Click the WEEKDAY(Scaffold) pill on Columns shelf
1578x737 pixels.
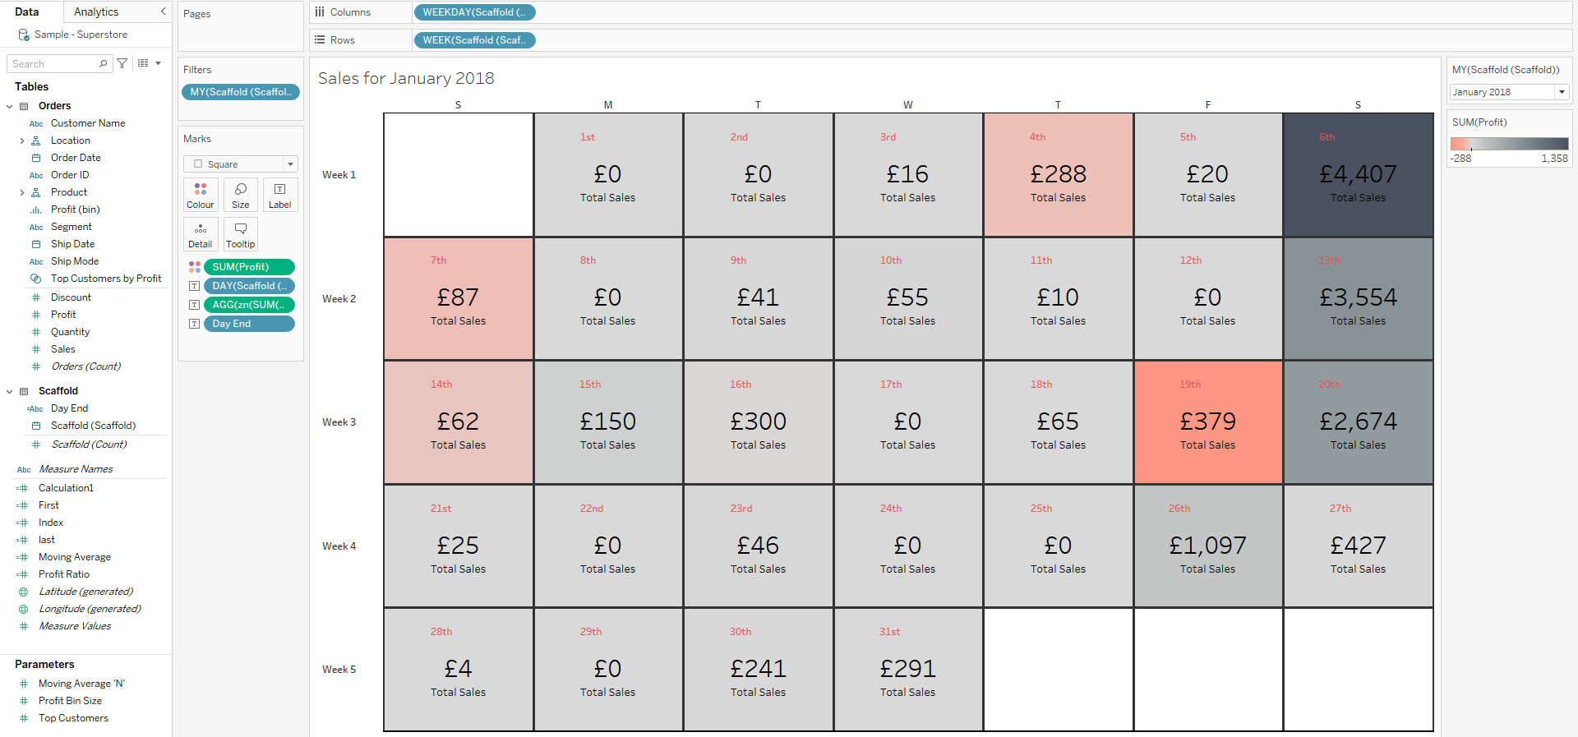[474, 12]
